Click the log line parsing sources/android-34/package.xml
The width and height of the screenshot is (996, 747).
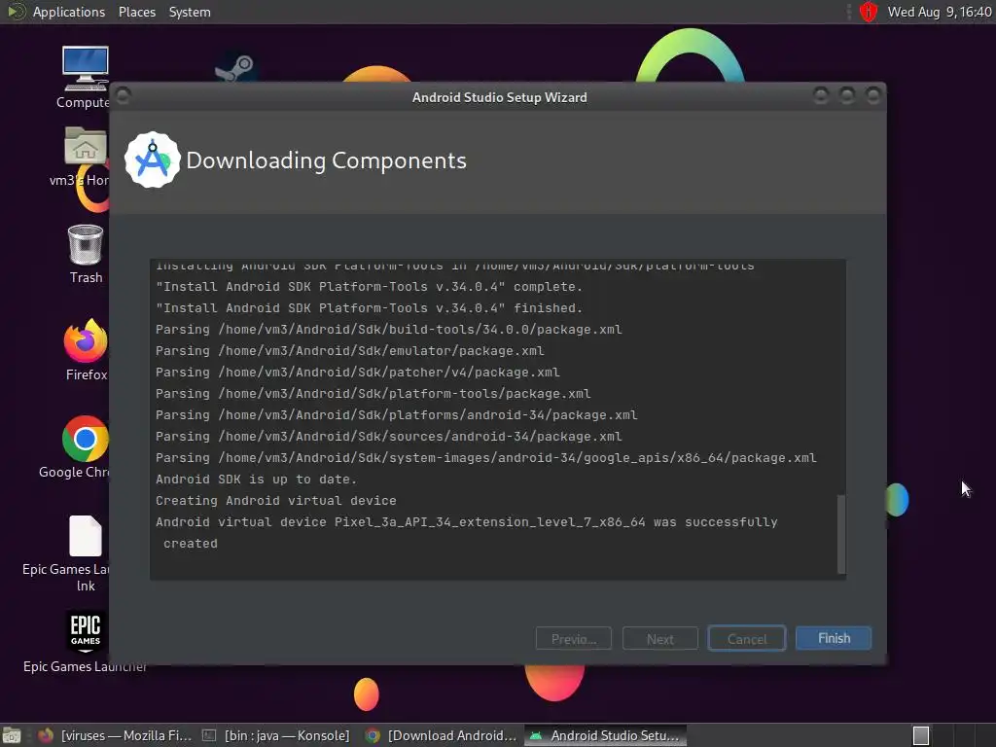[389, 437]
